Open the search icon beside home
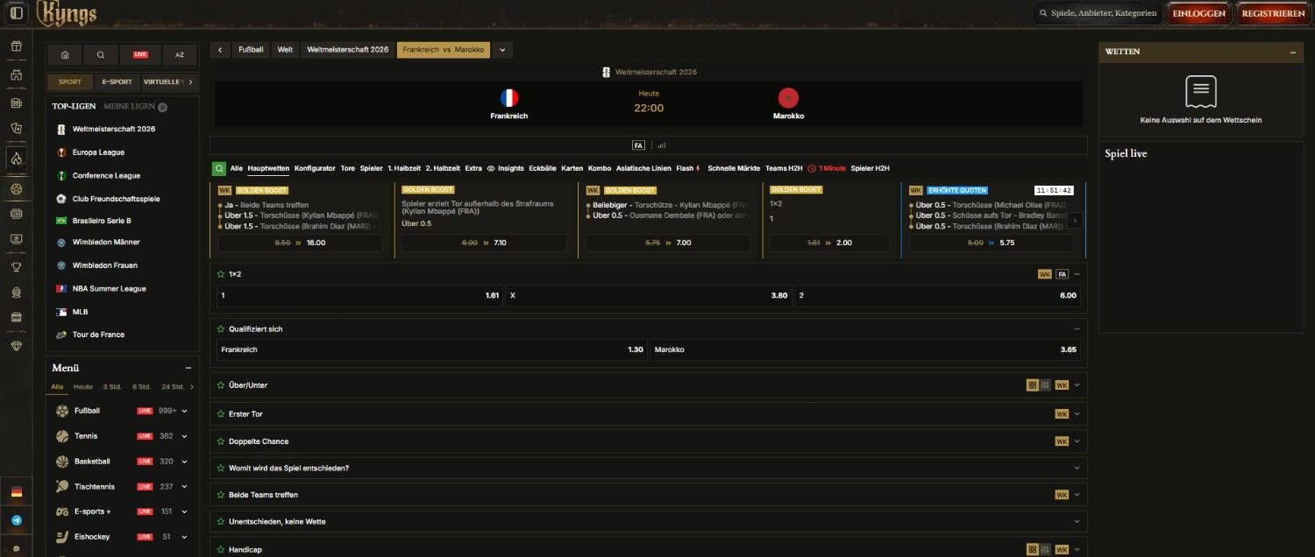This screenshot has height=557, width=1315. [101, 54]
